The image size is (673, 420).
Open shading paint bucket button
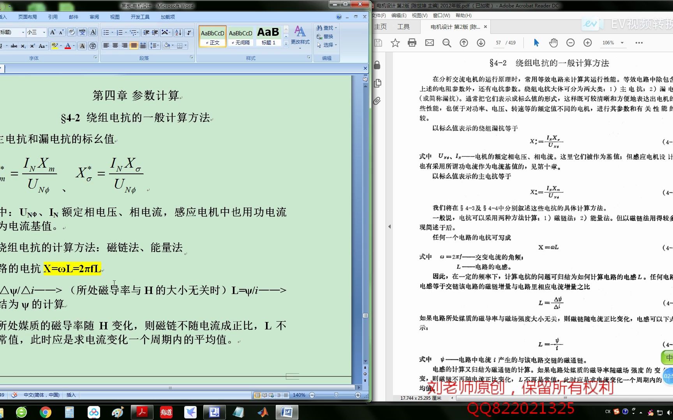click(167, 46)
